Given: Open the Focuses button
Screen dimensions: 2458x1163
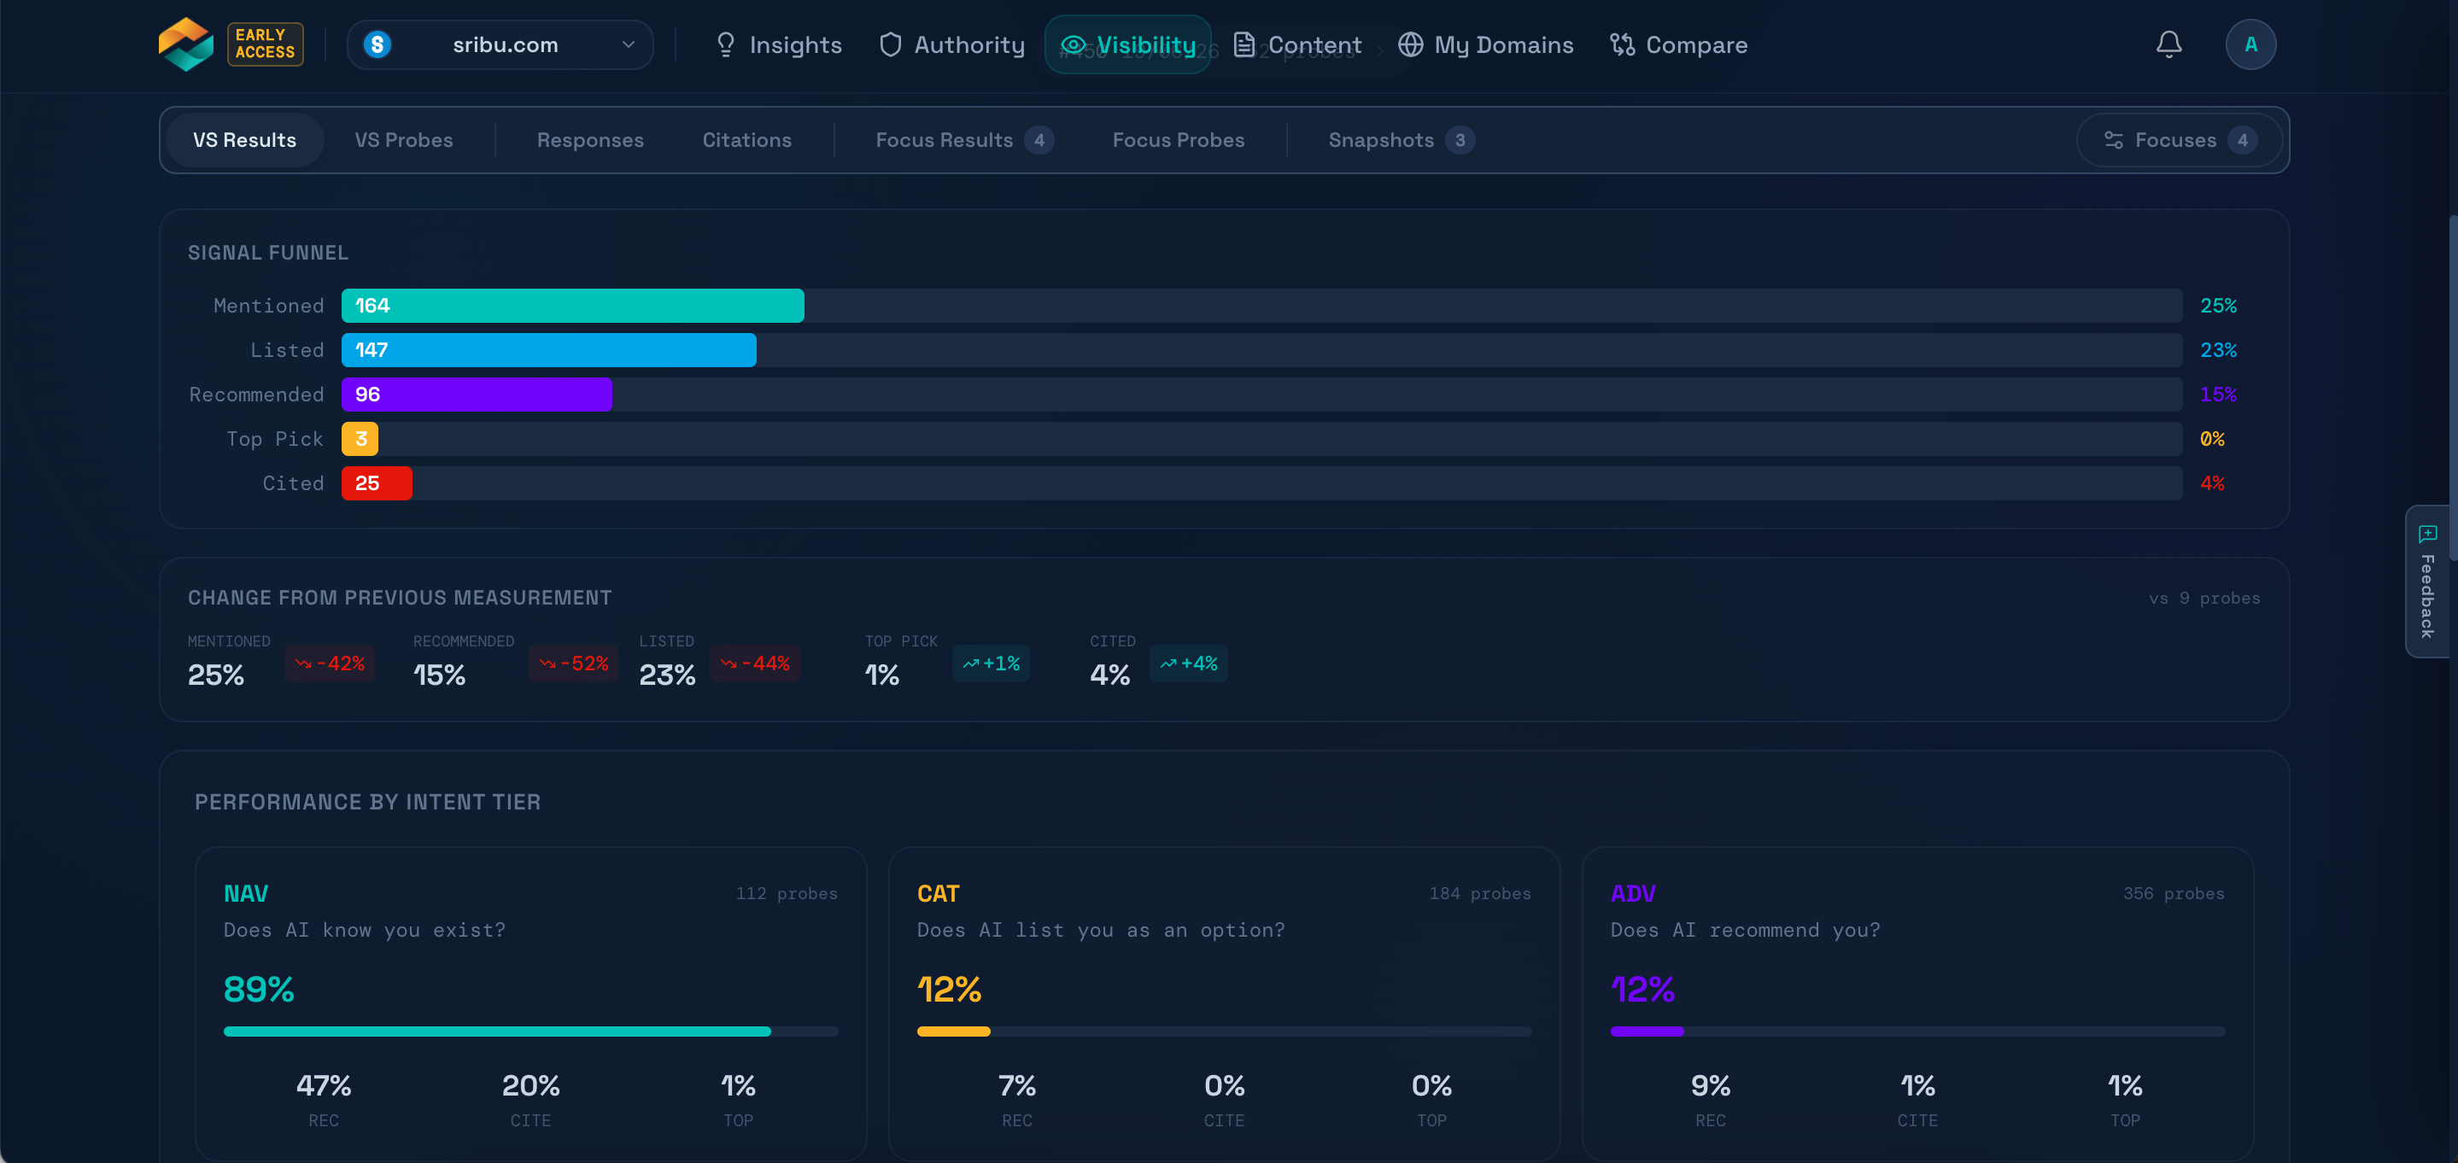Looking at the screenshot, I should pos(2180,140).
